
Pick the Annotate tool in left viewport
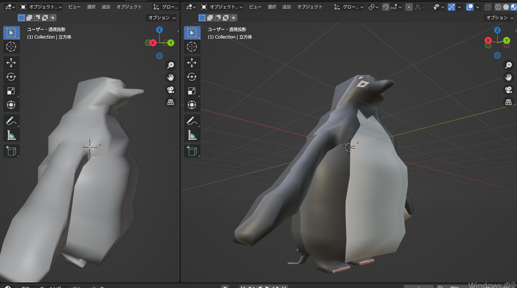(11, 121)
